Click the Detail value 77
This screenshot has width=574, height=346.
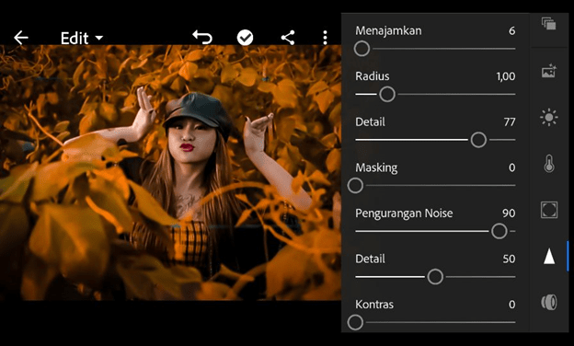(x=510, y=121)
